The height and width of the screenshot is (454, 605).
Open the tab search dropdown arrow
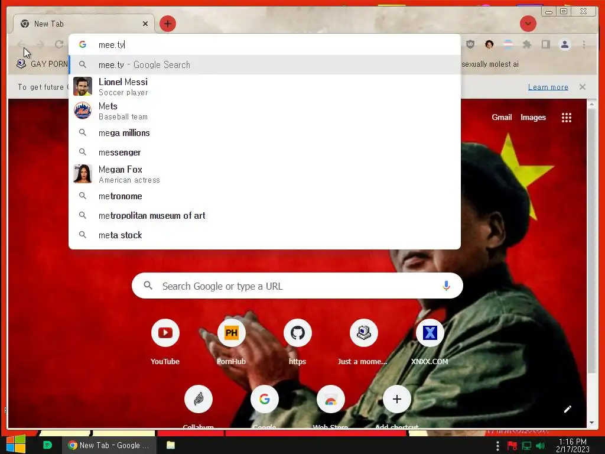point(528,24)
